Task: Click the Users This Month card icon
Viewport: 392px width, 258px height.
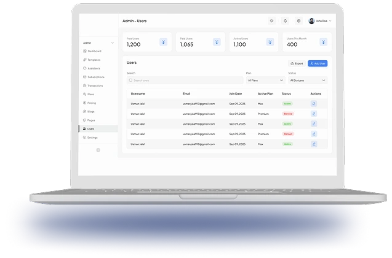Action: coord(322,42)
